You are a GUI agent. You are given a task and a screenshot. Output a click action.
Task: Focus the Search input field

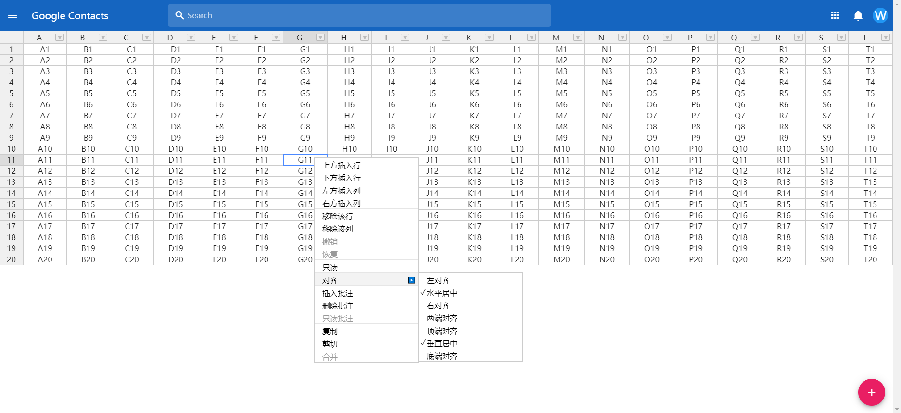pos(359,15)
